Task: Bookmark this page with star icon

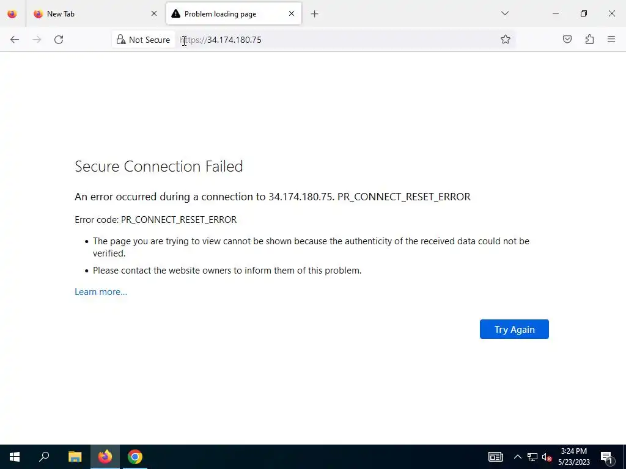Action: click(x=506, y=40)
